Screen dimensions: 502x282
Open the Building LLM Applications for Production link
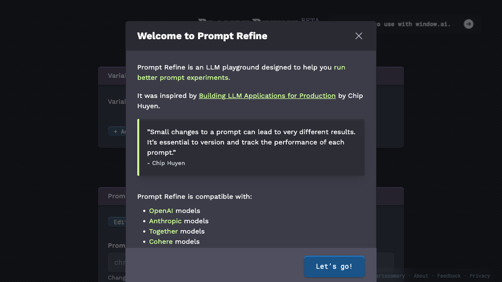pos(267,95)
